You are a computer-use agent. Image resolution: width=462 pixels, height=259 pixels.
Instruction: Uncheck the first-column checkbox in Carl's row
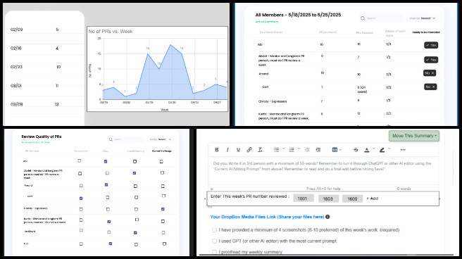coord(81,198)
